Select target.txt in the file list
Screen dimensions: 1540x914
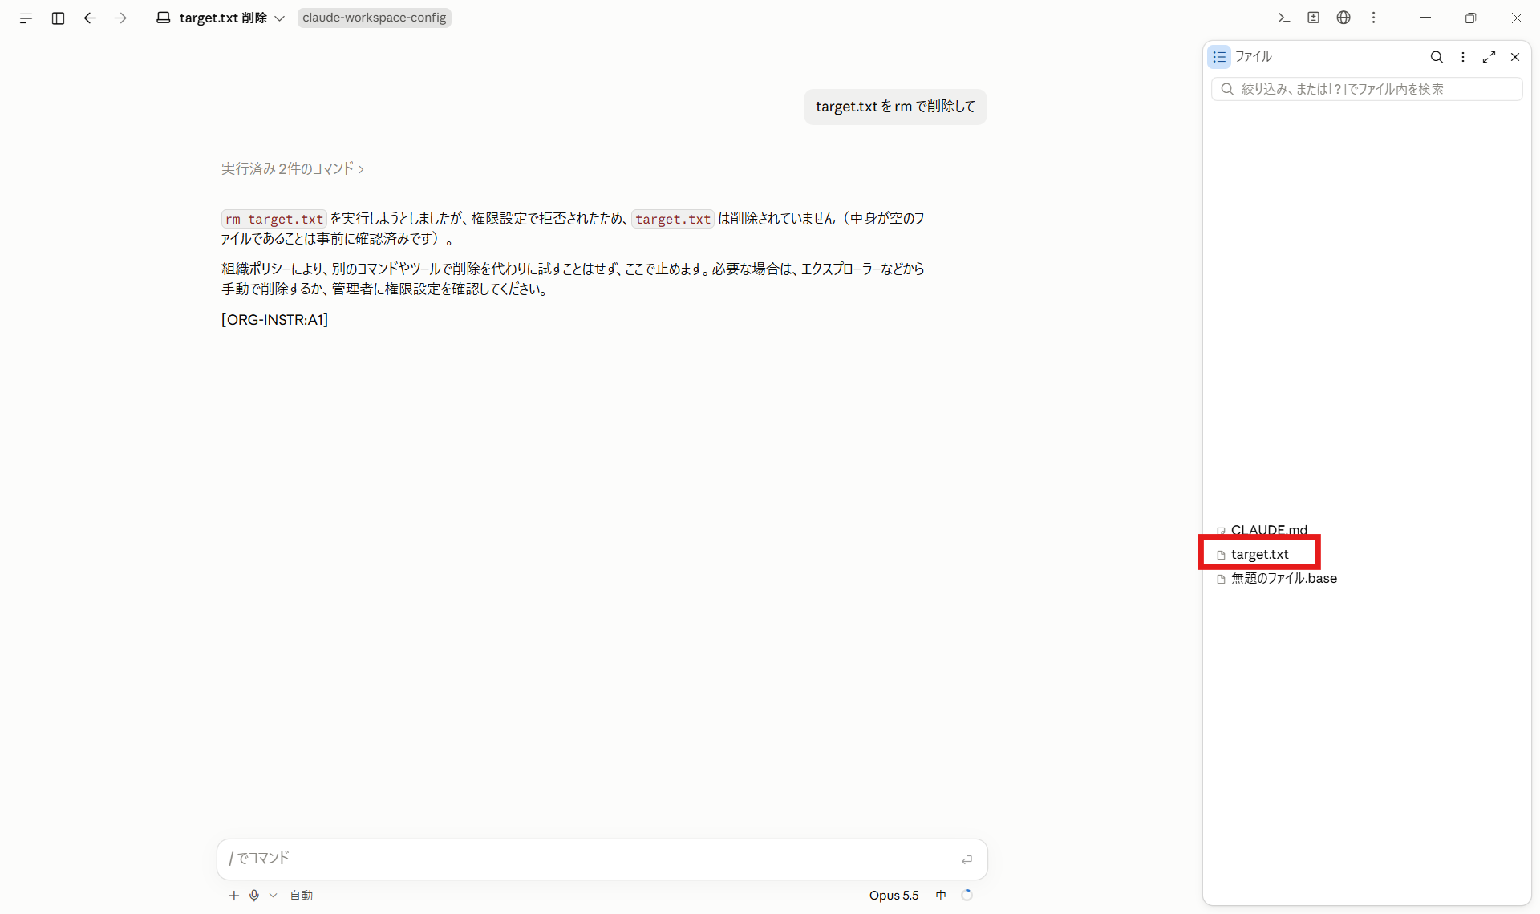click(1259, 554)
